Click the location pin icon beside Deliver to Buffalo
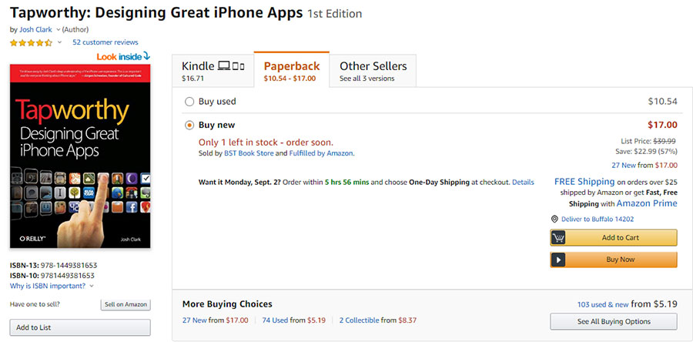 [554, 220]
